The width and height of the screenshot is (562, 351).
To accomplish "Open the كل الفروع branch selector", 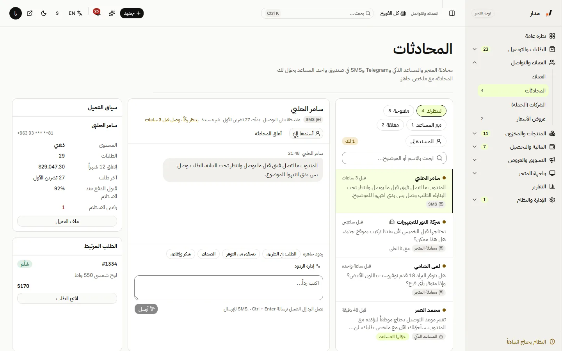I will [x=393, y=13].
